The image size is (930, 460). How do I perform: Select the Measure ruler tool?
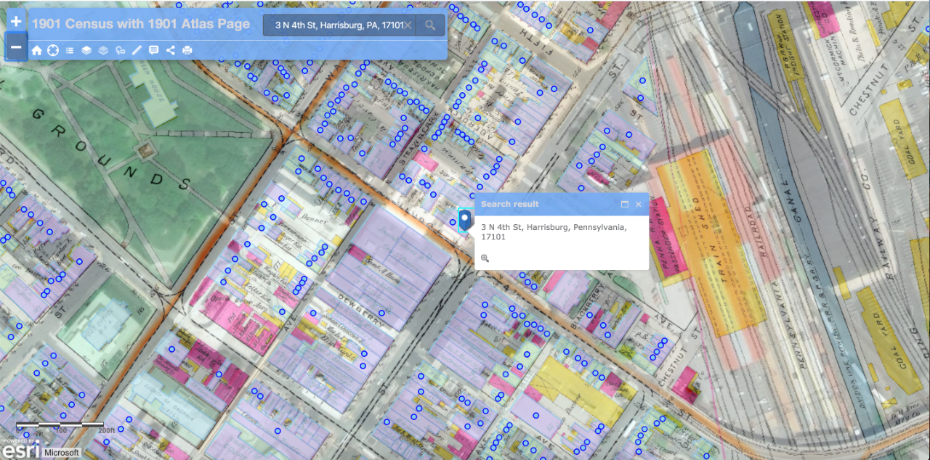(137, 50)
